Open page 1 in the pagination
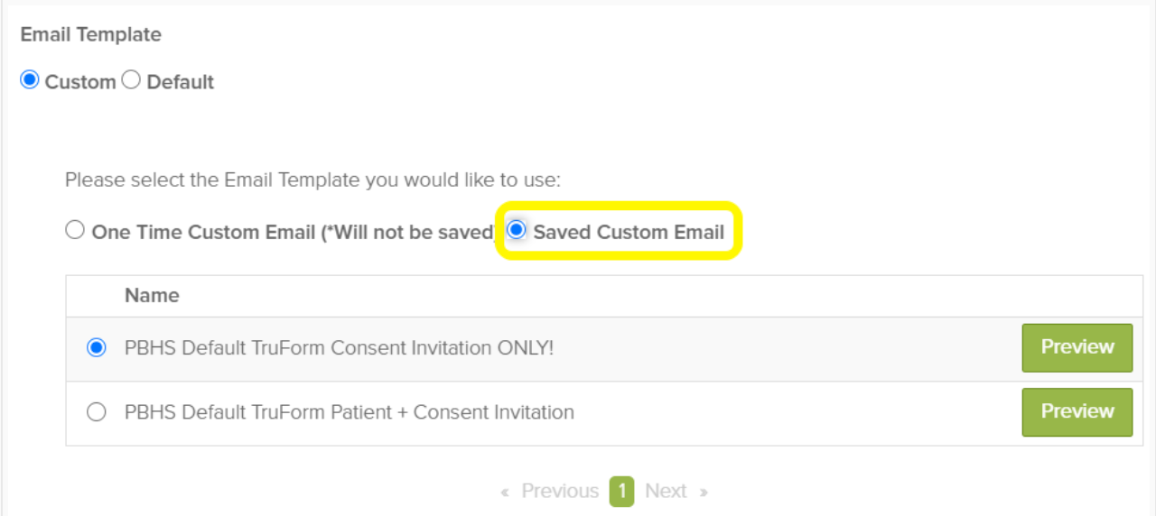 [621, 491]
